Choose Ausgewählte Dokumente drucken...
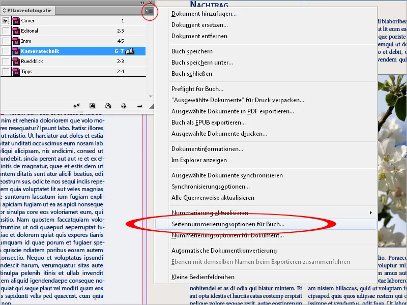407x305 pixels. pyautogui.click(x=219, y=134)
